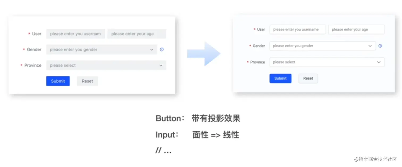Focus the gray-filled username input

coord(76,34)
